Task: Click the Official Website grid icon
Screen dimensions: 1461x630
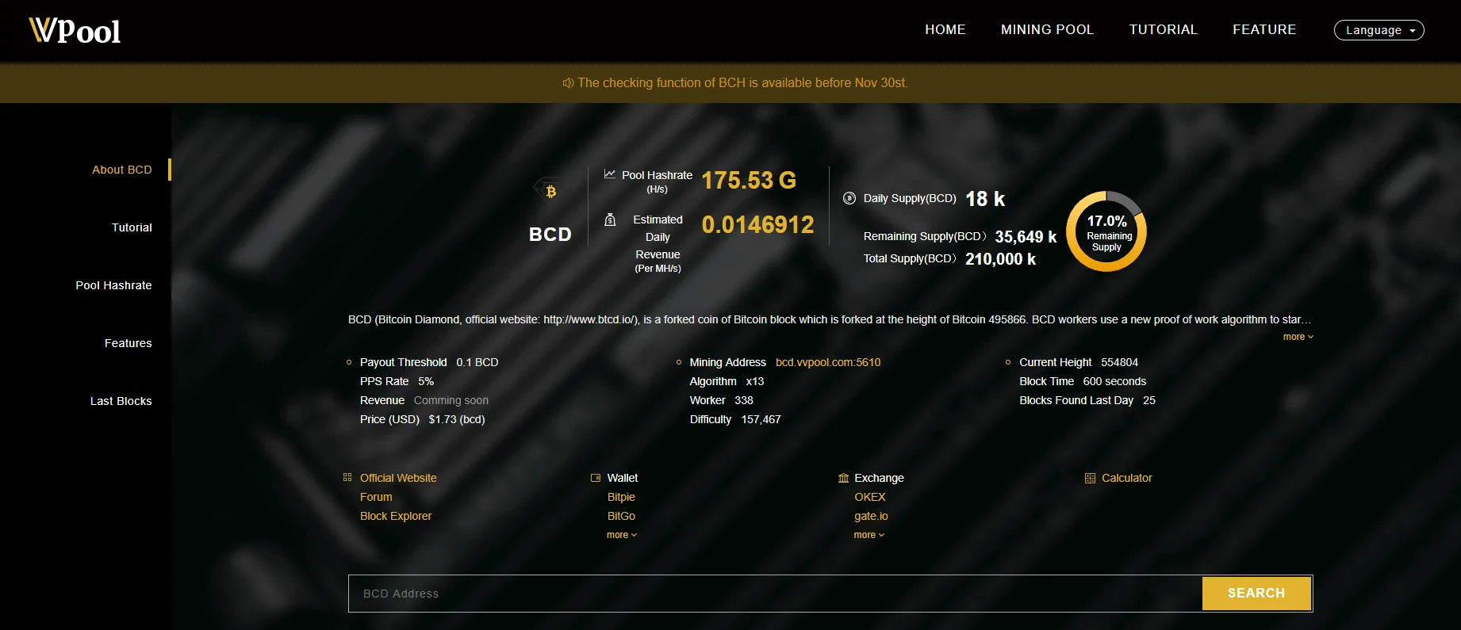Action: coord(347,477)
